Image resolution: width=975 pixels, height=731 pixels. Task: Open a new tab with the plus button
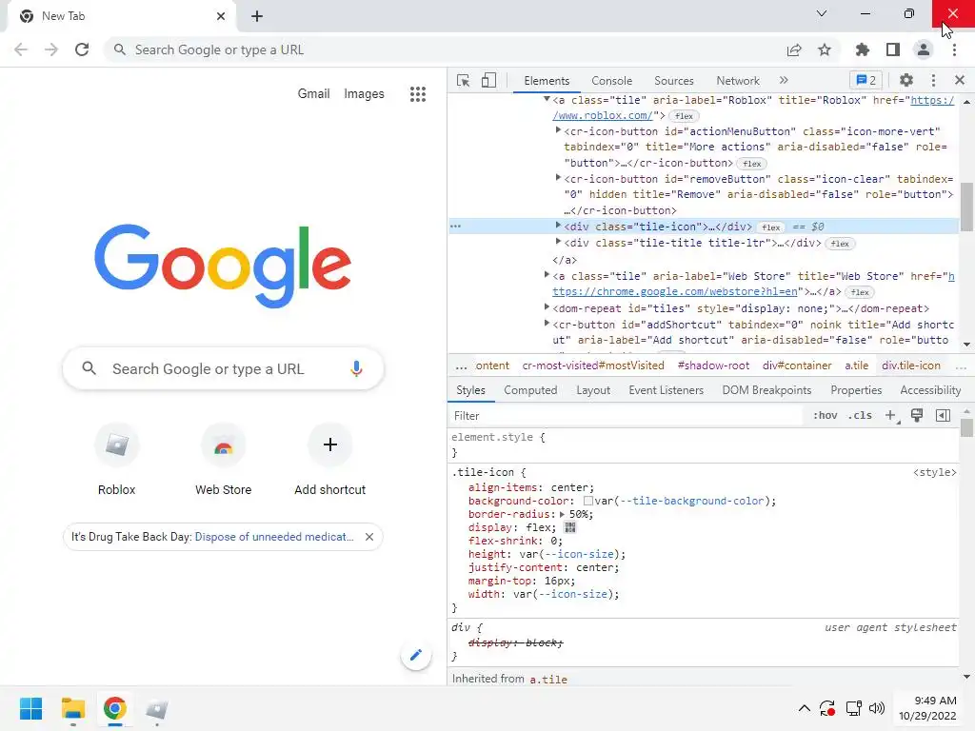tap(257, 17)
